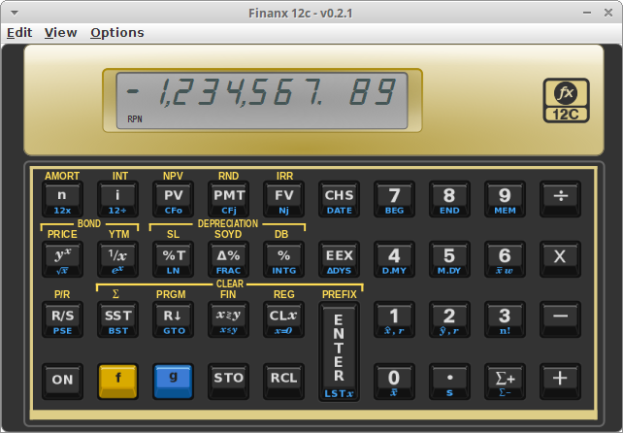This screenshot has height=433, width=623.
Task: Click the yellow f prefix key
Action: [117, 382]
